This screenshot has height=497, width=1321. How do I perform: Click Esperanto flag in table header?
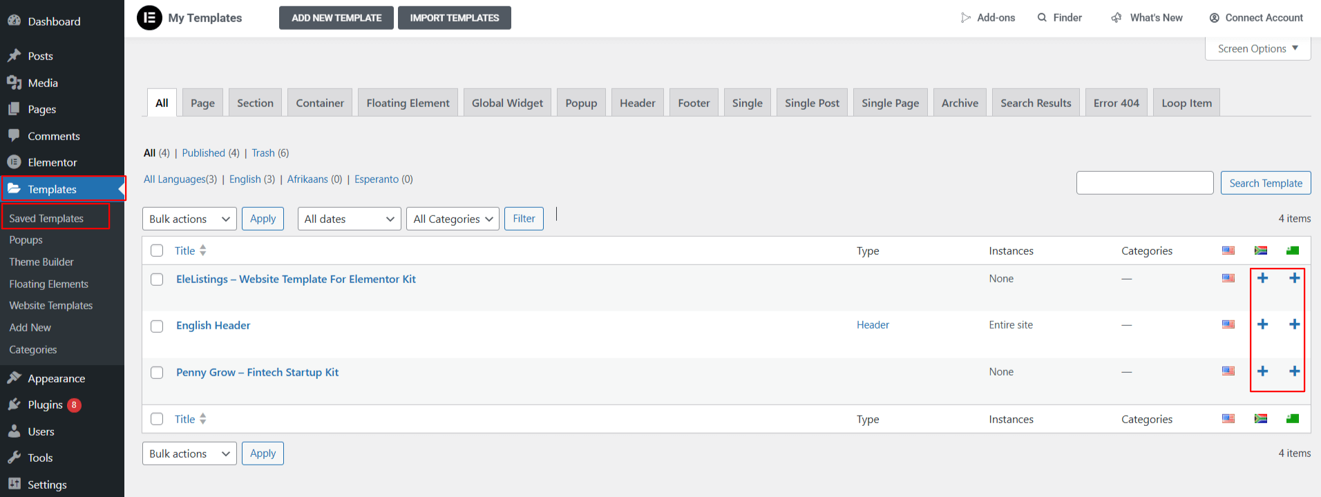pos(1293,251)
